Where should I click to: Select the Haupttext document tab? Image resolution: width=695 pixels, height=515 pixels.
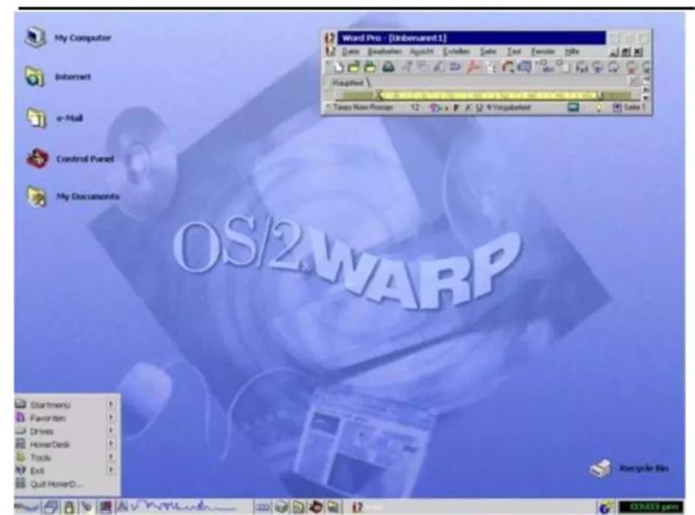(x=348, y=83)
